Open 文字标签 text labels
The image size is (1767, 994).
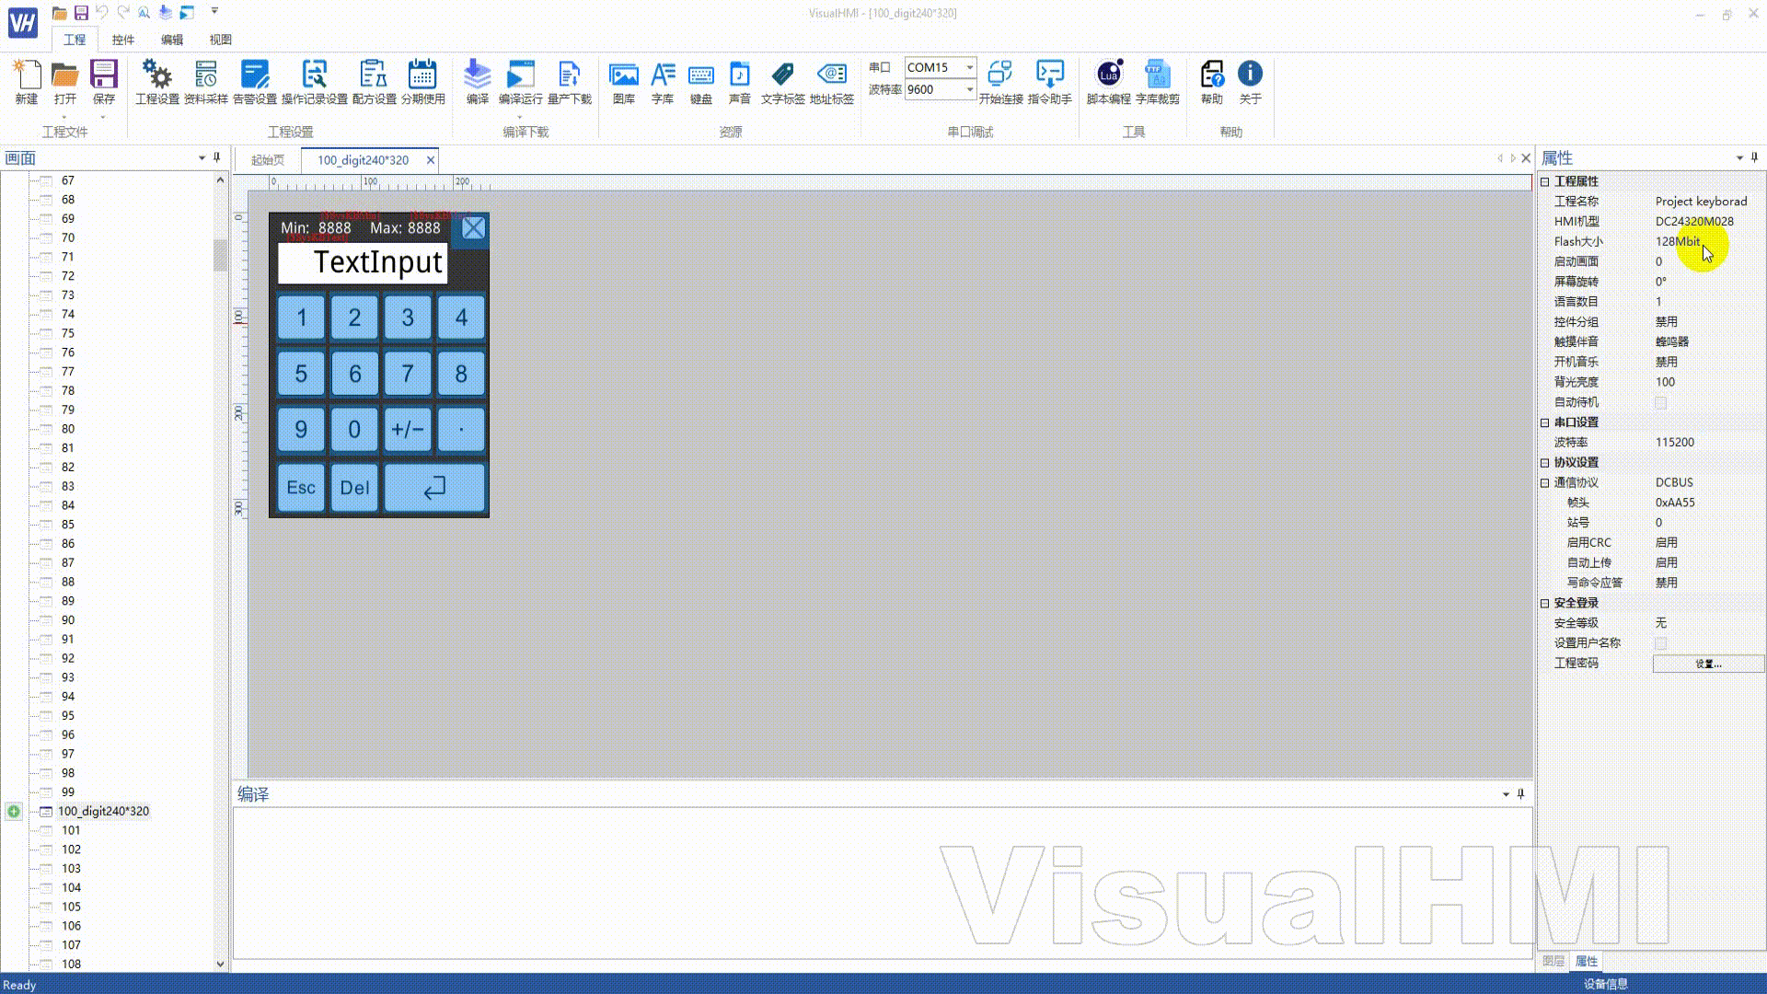783,82
